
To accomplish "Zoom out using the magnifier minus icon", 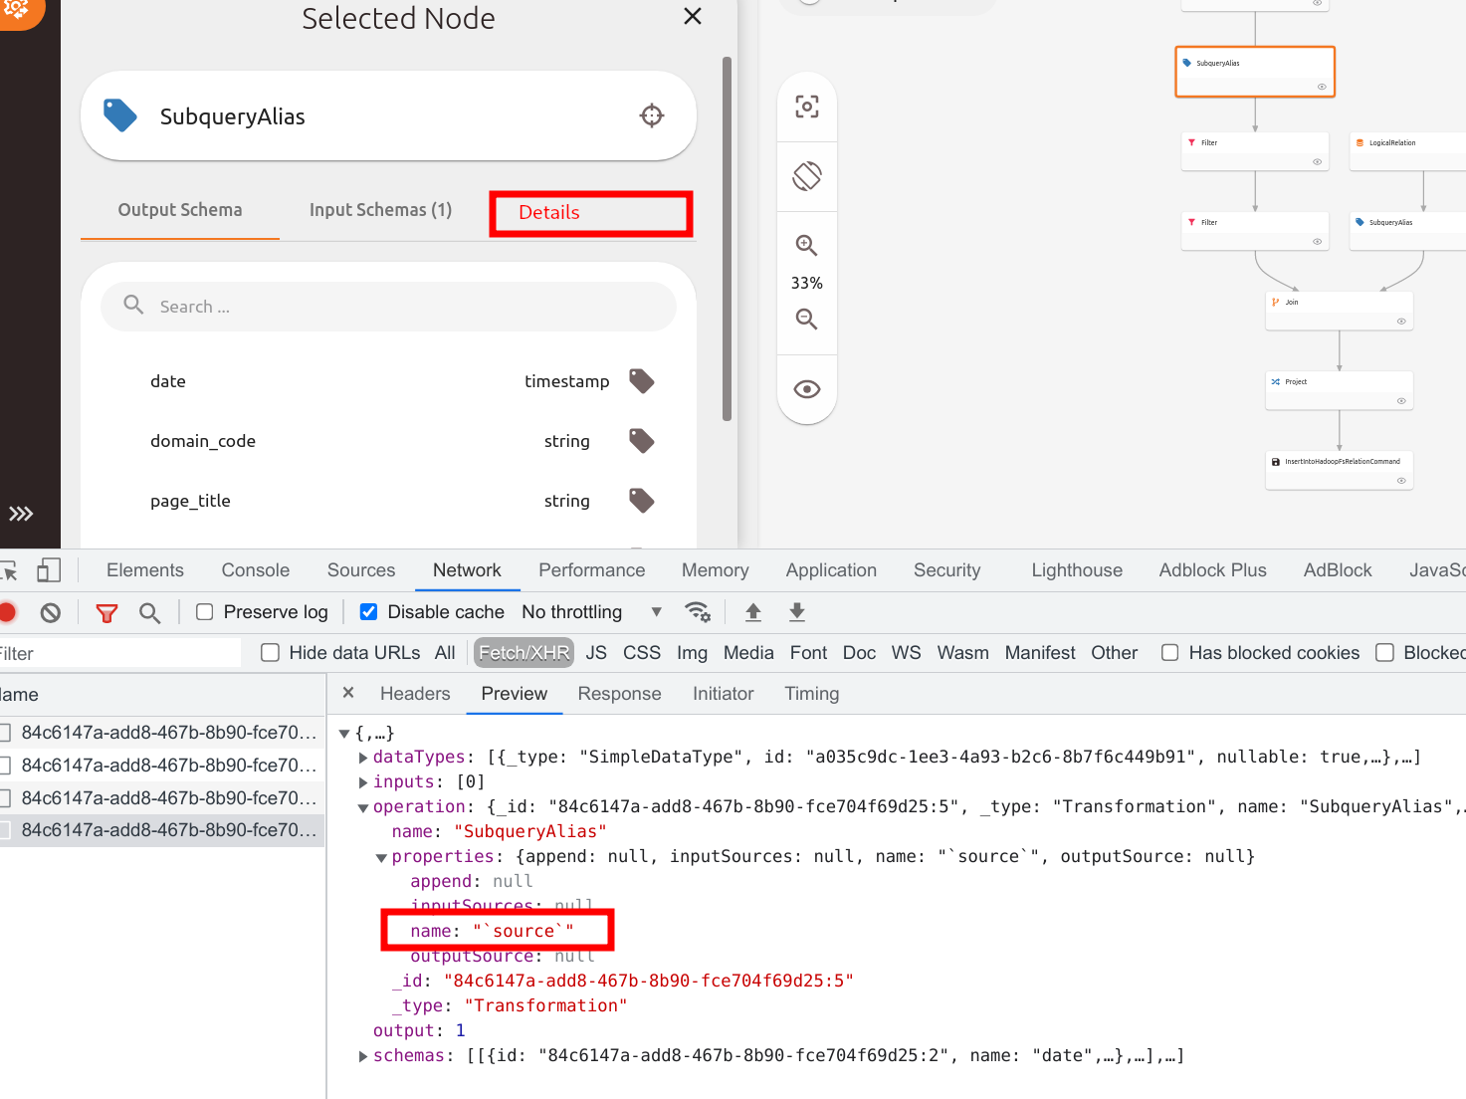I will click(x=806, y=320).
